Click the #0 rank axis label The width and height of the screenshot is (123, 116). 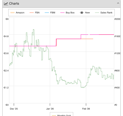click(116, 105)
